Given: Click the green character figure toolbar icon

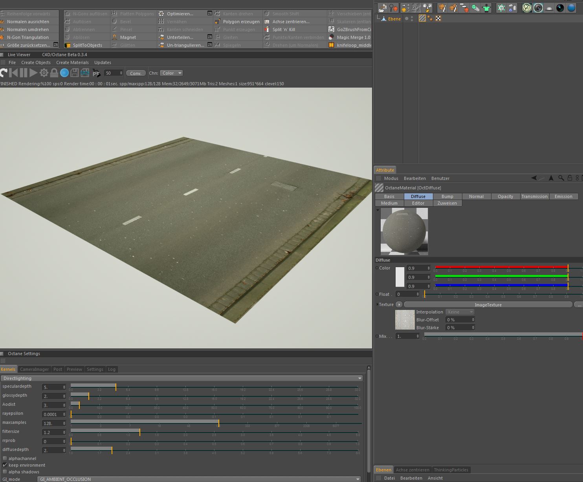Looking at the screenshot, I should (487, 8).
